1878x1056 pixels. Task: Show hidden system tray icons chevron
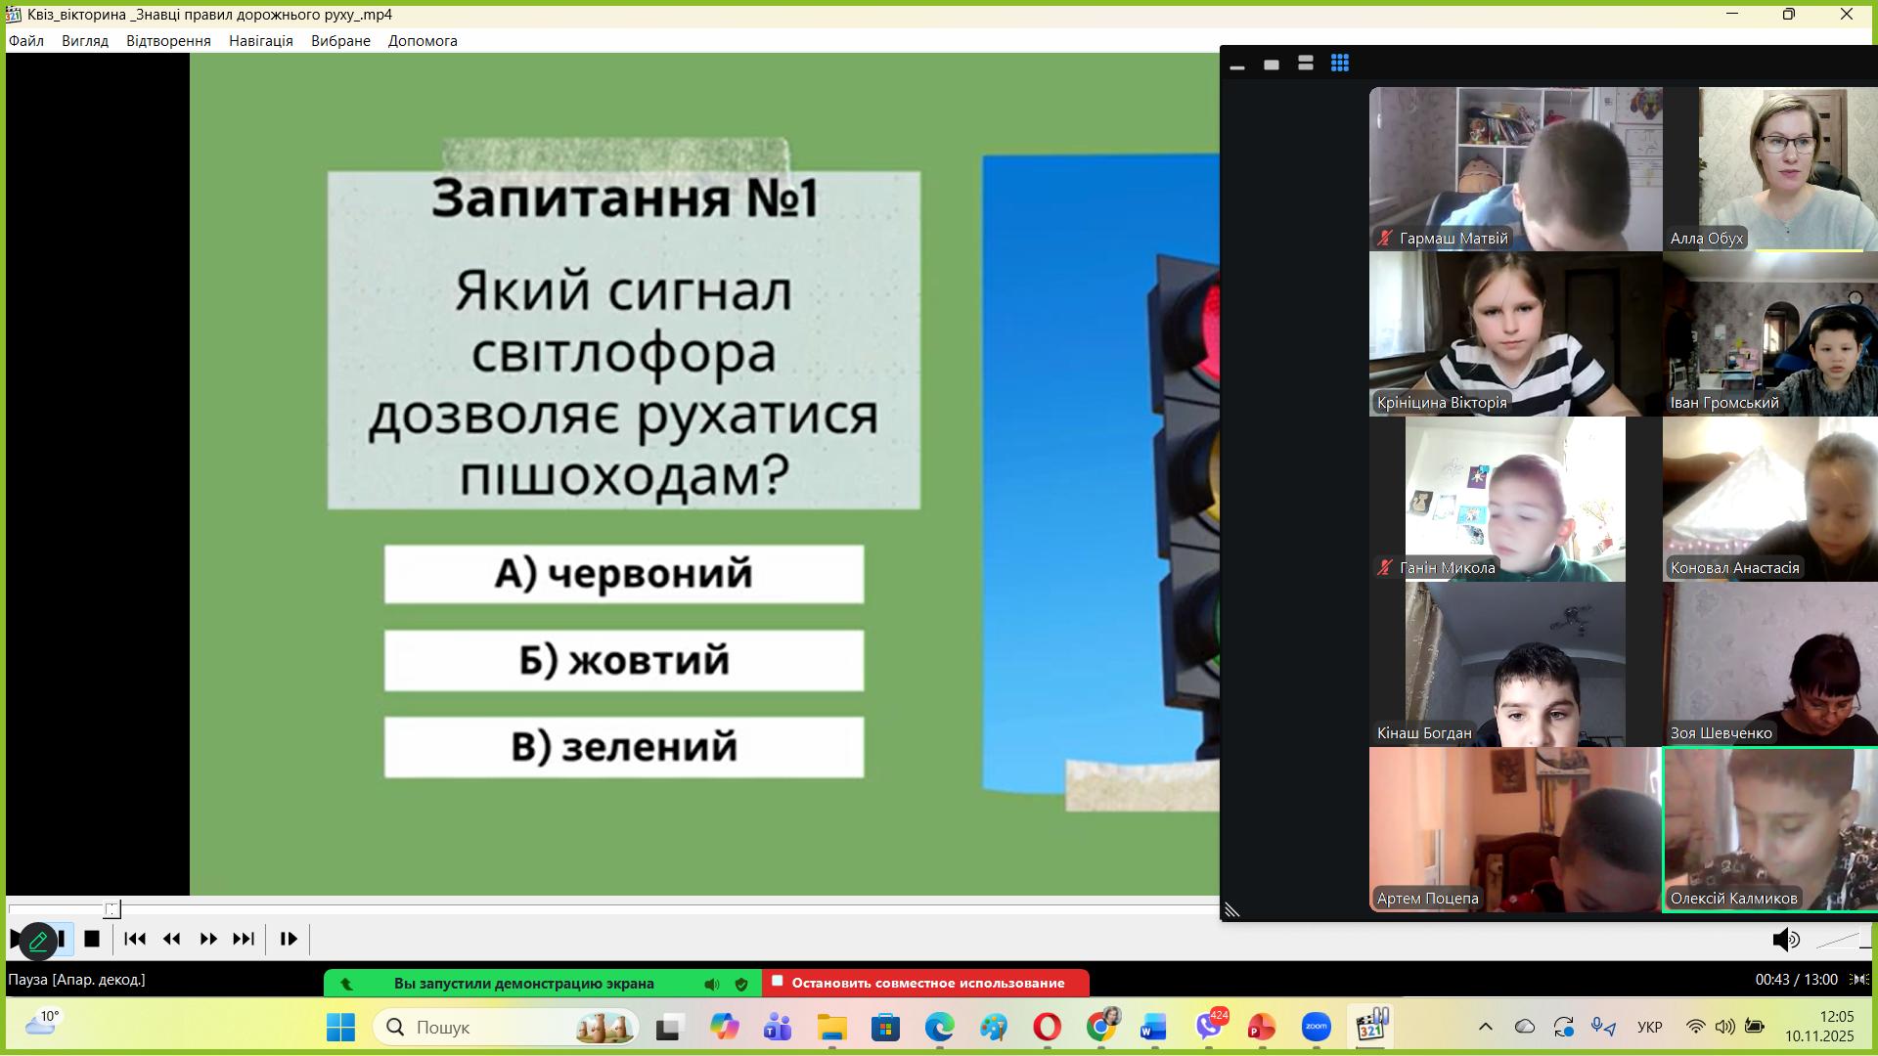point(1485,1027)
